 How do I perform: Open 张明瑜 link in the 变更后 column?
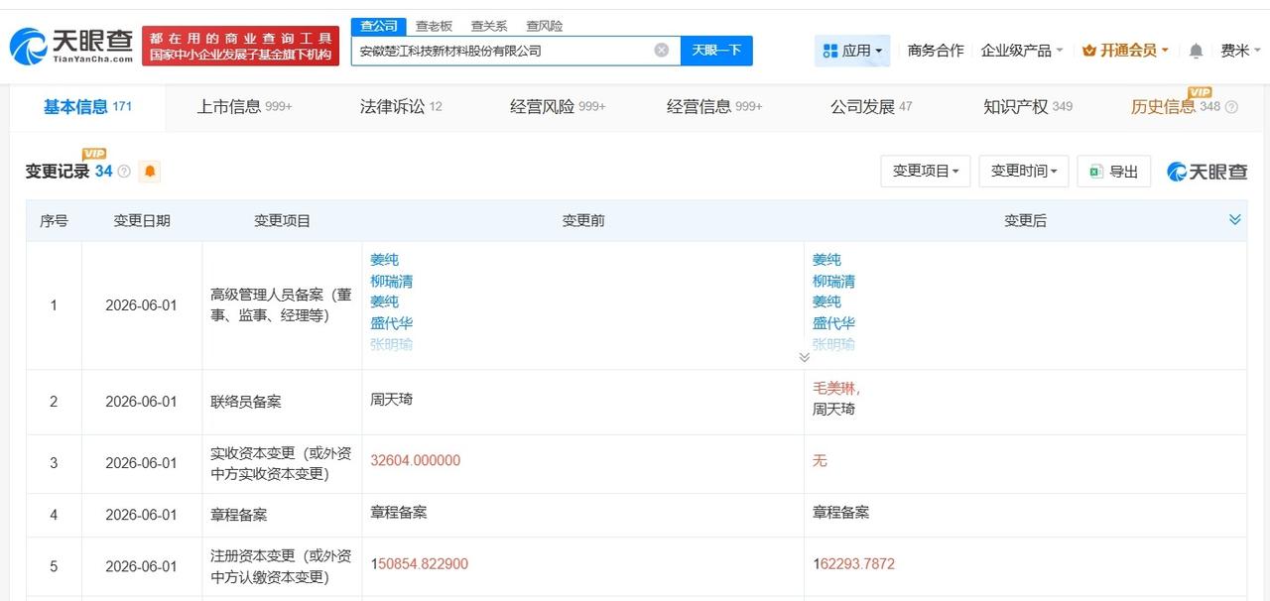point(833,344)
